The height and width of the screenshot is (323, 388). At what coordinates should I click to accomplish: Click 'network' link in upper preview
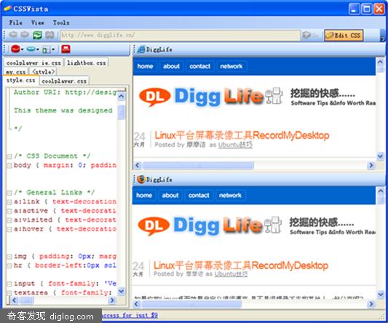(231, 66)
